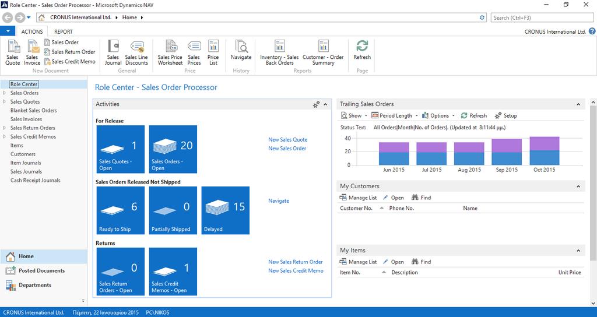This screenshot has height=317, width=597.
Task: Open the application menu blue dropdown
Action: click(8, 31)
